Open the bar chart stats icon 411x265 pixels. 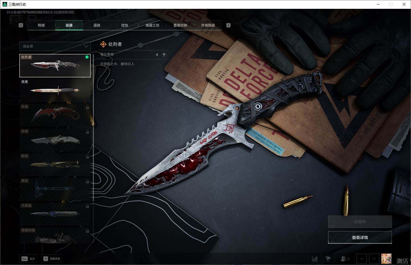click(x=315, y=259)
